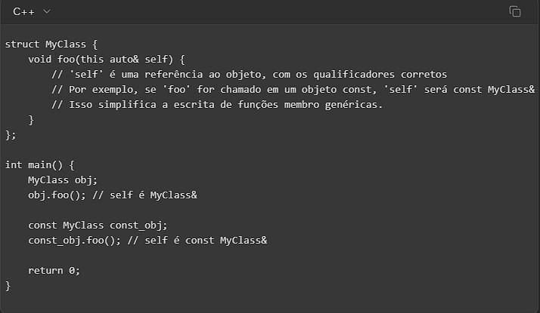Click the 'const MyClass const_obj;' line

[98, 225]
